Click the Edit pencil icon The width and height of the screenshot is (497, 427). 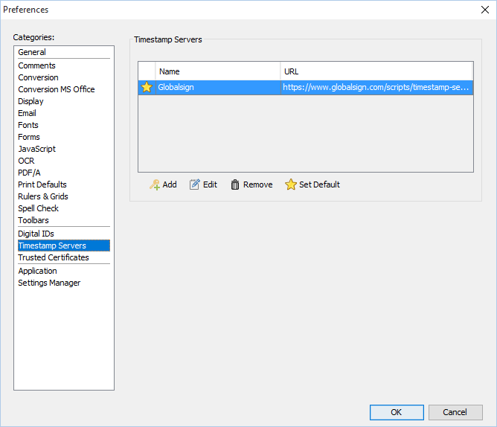click(x=195, y=184)
